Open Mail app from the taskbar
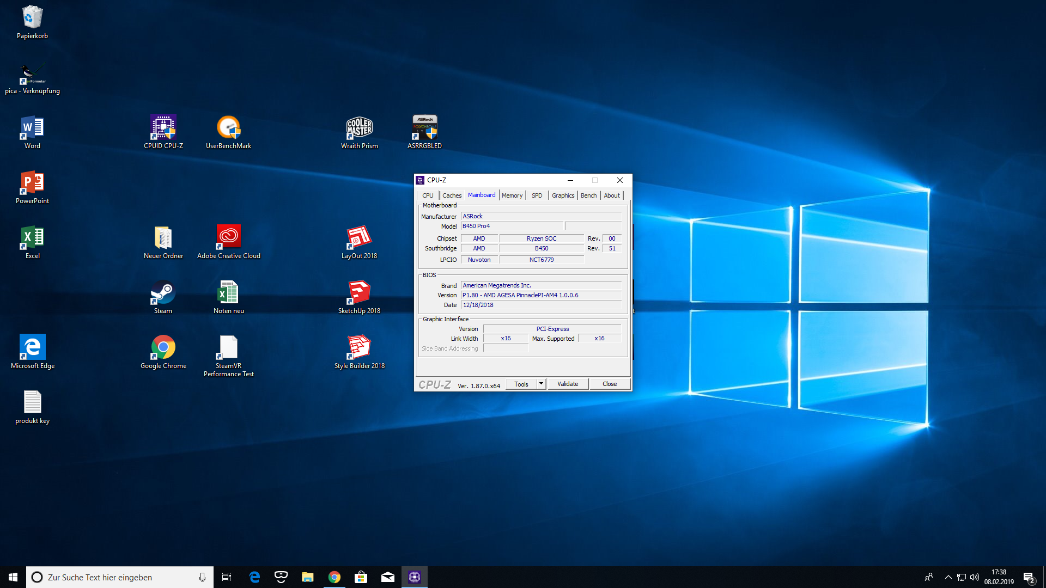This screenshot has width=1046, height=588. pyautogui.click(x=388, y=577)
